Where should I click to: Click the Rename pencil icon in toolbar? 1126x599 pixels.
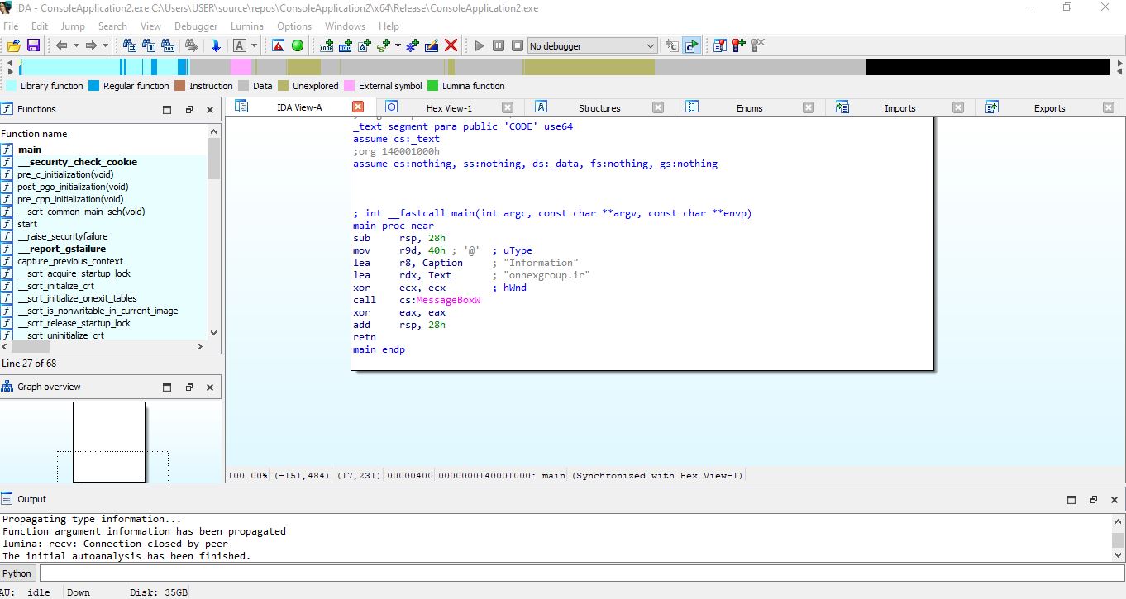(x=432, y=45)
